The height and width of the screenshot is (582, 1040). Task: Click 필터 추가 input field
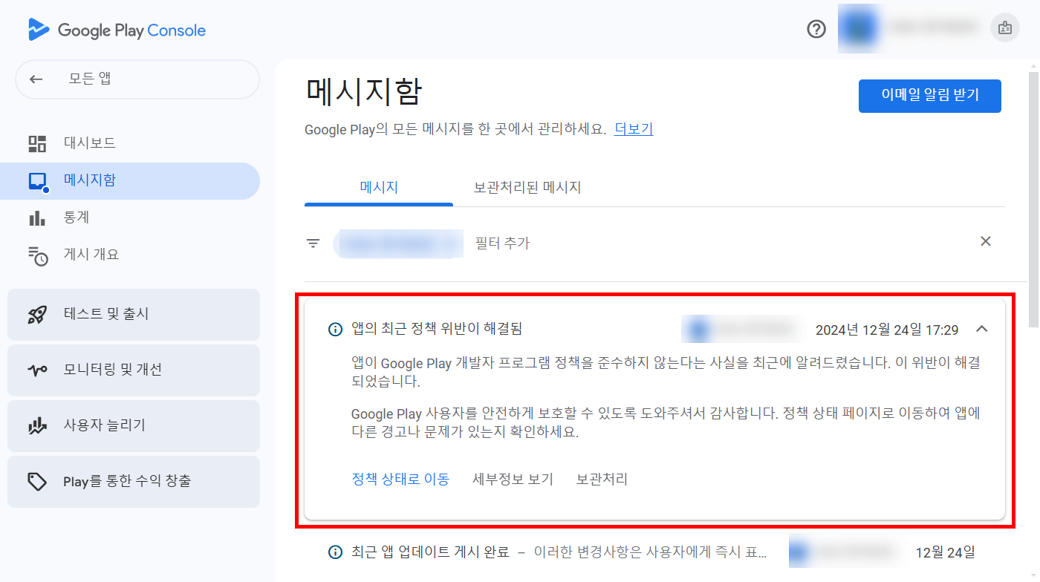pos(503,243)
